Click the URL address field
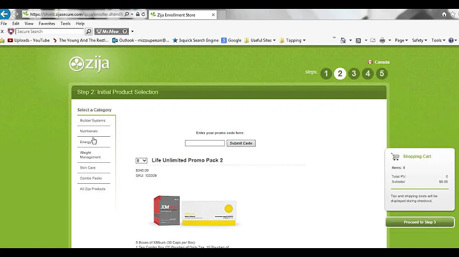The image size is (459, 257). pos(76,14)
